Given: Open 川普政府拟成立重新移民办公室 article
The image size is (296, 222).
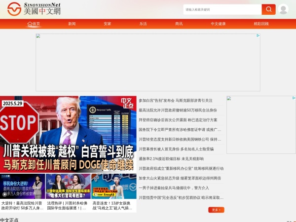Looking at the screenshot, I should point(181,168).
